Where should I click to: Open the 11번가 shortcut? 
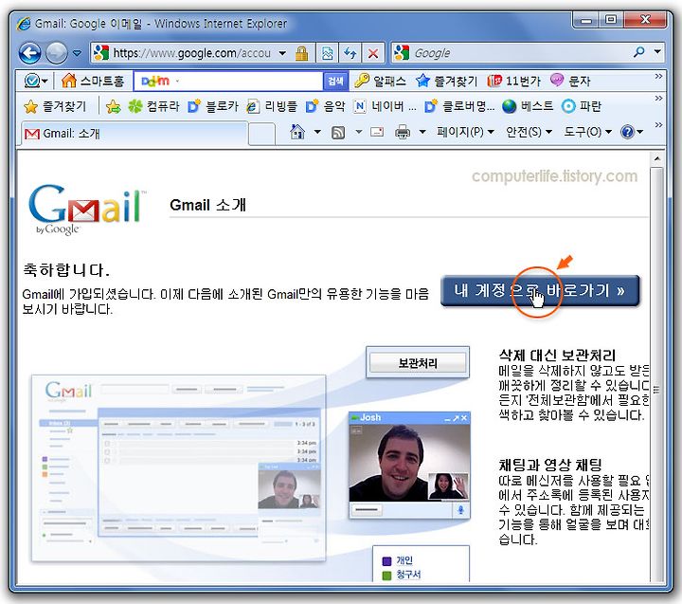tap(513, 81)
